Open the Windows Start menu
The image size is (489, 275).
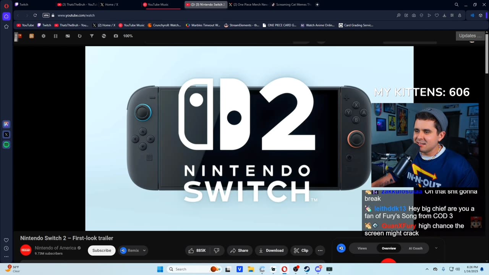[x=160, y=269]
